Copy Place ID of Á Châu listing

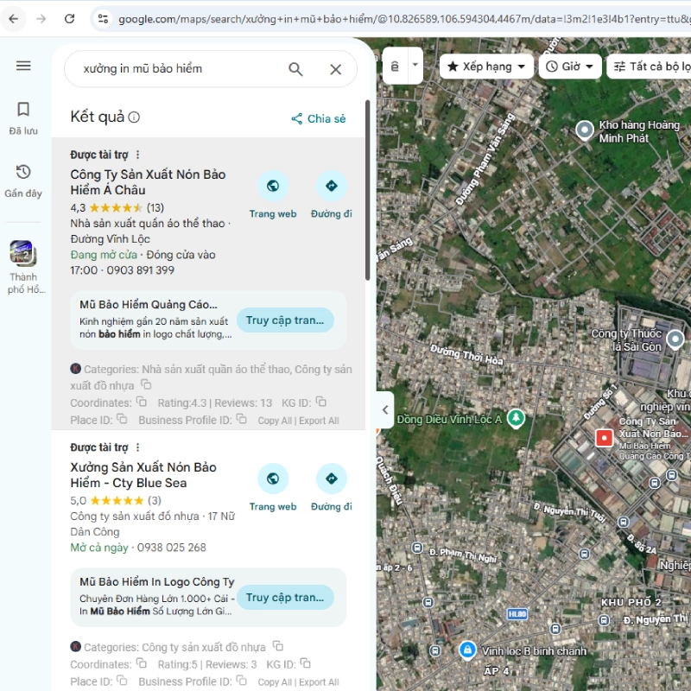point(122,419)
